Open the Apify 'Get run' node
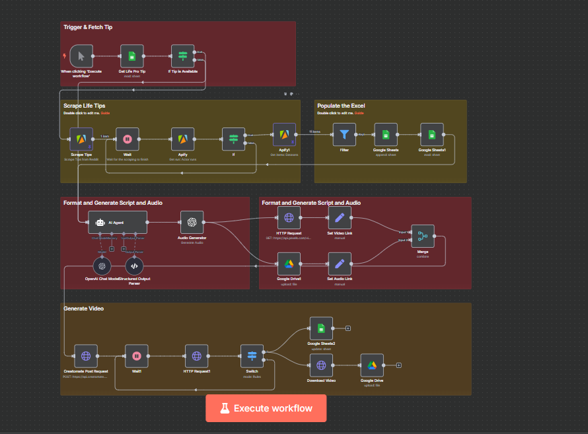The image size is (588, 434). [x=182, y=139]
